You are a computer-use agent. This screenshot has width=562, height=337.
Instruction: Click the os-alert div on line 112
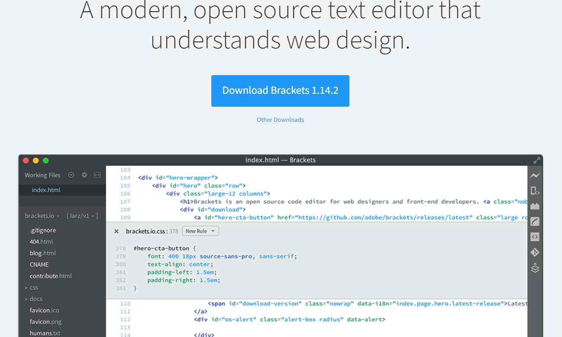(290, 320)
